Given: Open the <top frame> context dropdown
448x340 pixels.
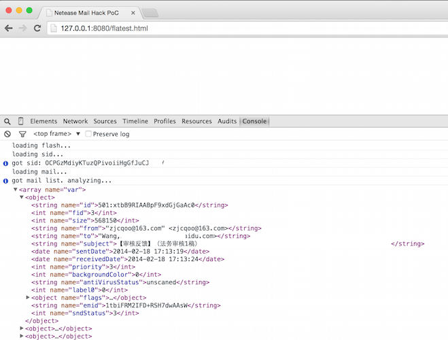Looking at the screenshot, I should coord(56,134).
